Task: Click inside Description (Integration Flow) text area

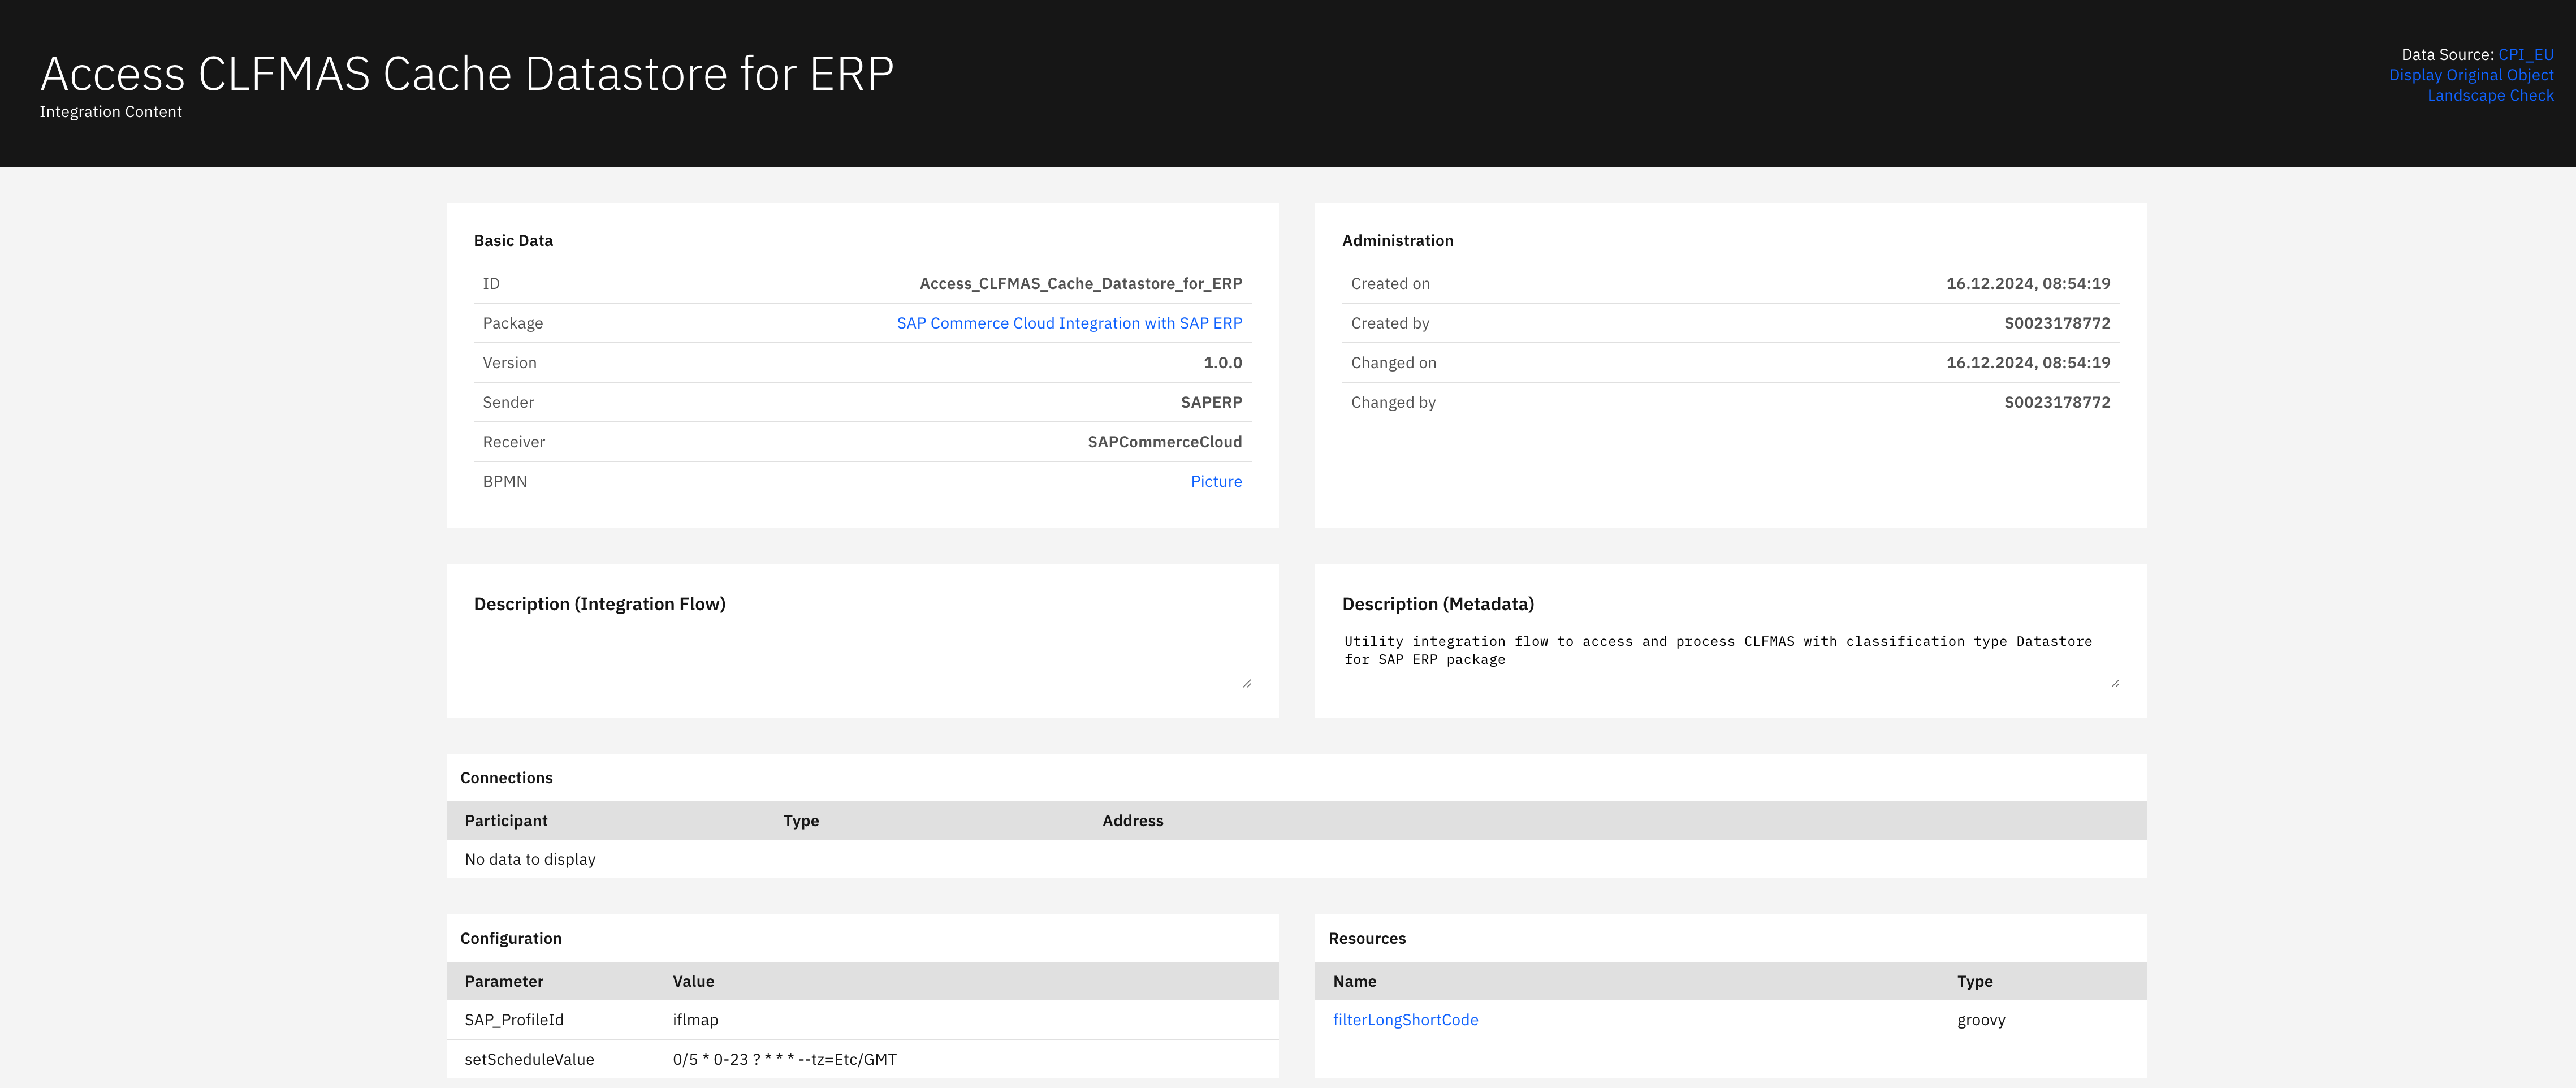Action: click(x=862, y=659)
